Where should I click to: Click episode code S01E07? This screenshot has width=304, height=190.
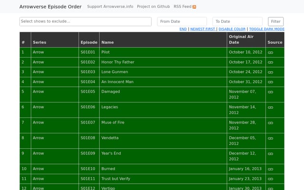click(88, 123)
